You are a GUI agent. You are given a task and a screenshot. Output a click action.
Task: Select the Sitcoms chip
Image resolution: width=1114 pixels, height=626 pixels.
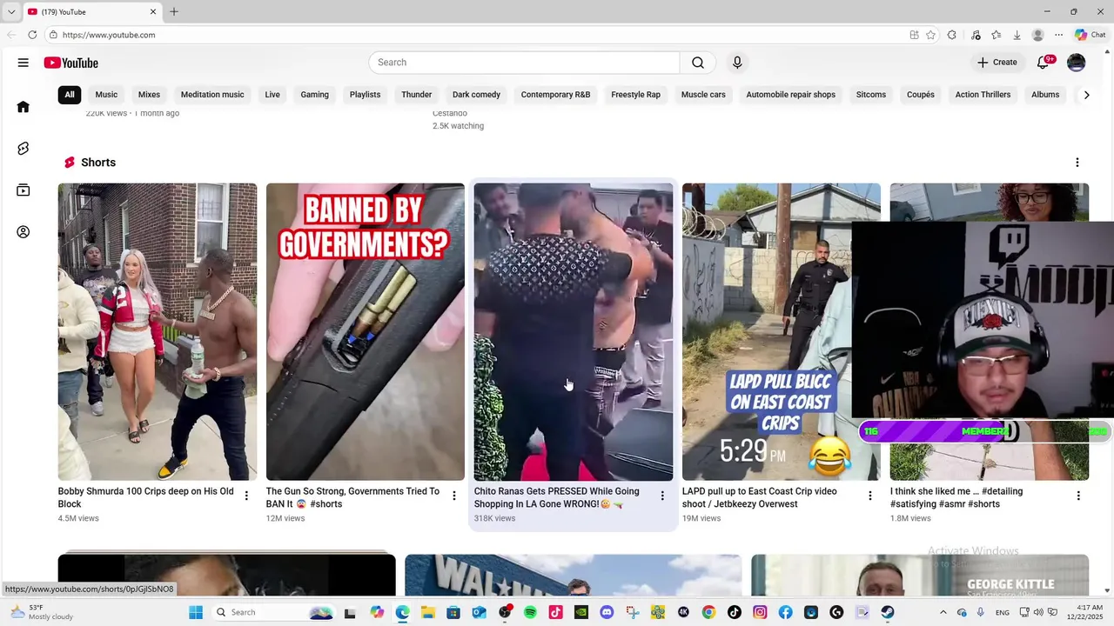(x=871, y=95)
